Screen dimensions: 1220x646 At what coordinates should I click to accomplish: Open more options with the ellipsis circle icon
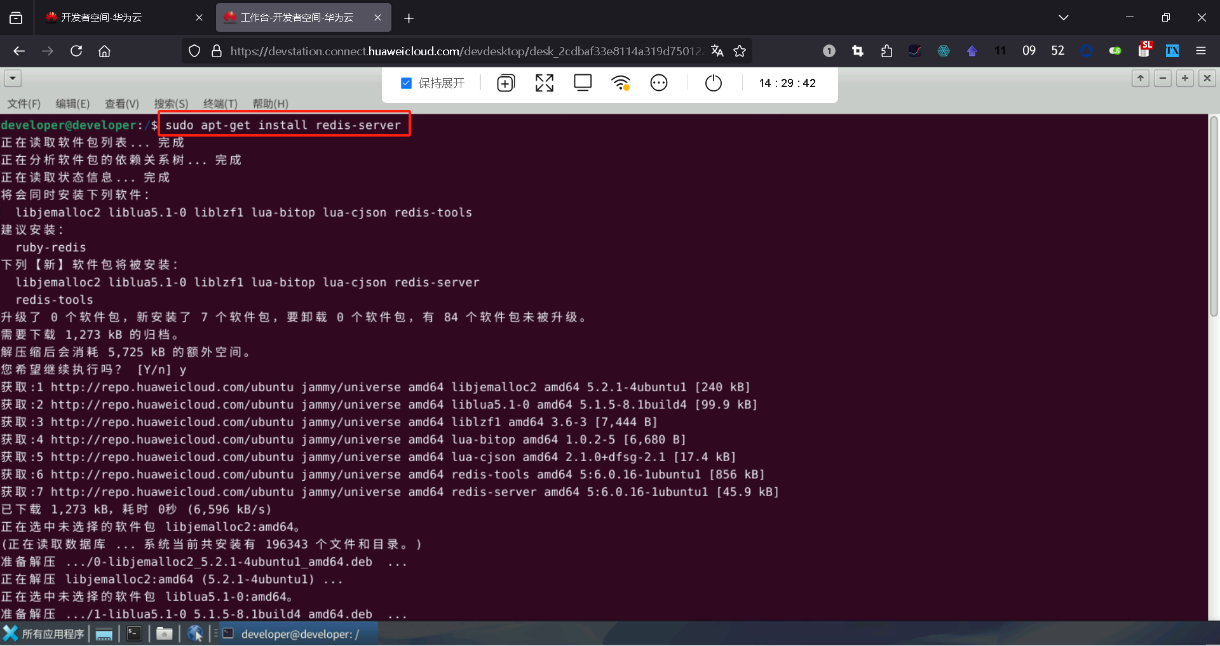(659, 83)
